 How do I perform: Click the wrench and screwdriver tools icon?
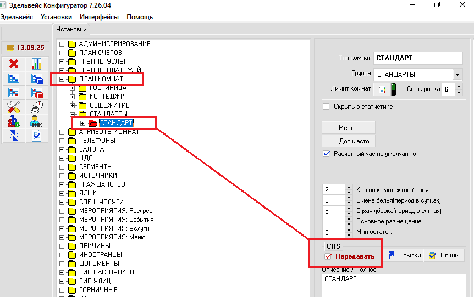[14, 107]
